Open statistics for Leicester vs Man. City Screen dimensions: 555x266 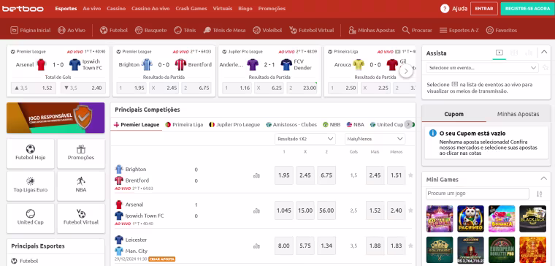pyautogui.click(x=256, y=246)
